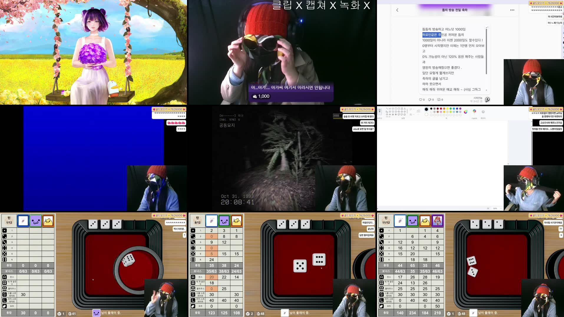The width and height of the screenshot is (564, 317).
Task: Click the 찬스 category icon in the score sheet
Action: pyautogui.click(x=4, y=277)
